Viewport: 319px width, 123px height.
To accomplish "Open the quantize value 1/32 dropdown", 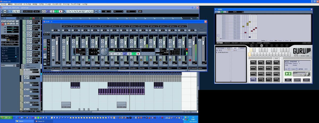I will (x=131, y=11).
